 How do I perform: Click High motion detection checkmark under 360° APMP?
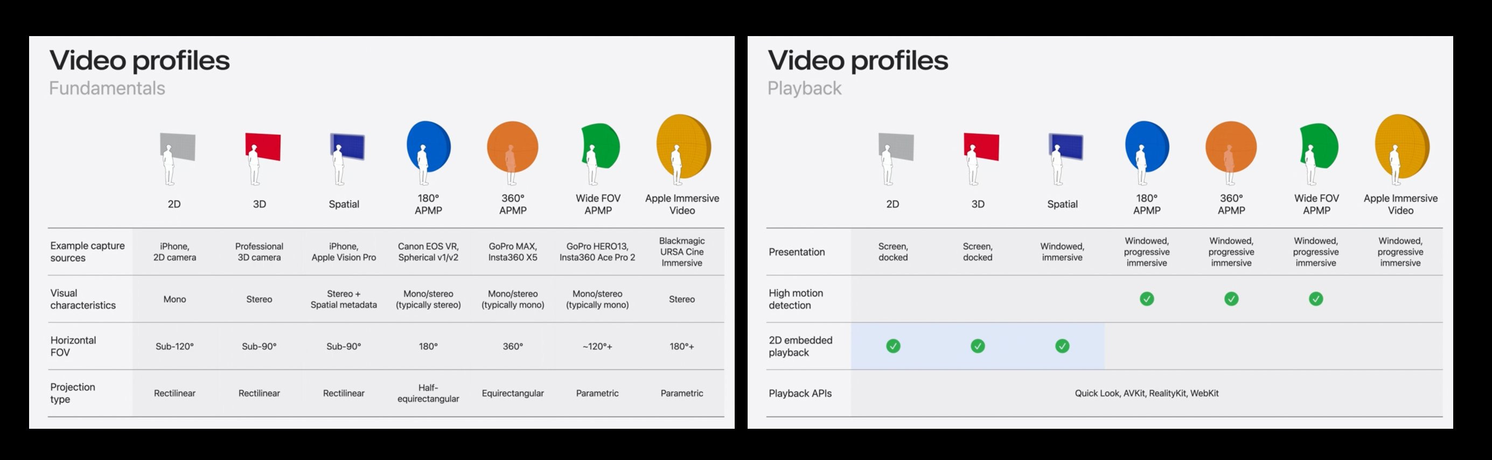pyautogui.click(x=1231, y=299)
